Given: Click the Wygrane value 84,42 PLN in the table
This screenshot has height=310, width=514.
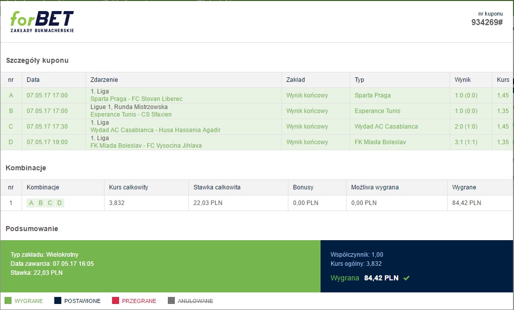Looking at the screenshot, I should point(466,203).
